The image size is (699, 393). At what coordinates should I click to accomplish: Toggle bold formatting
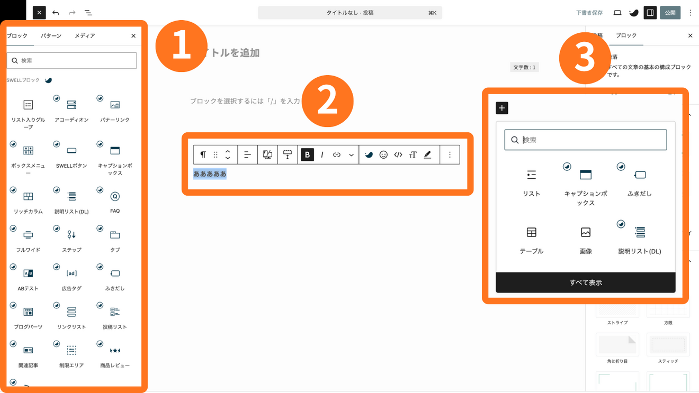tap(307, 154)
